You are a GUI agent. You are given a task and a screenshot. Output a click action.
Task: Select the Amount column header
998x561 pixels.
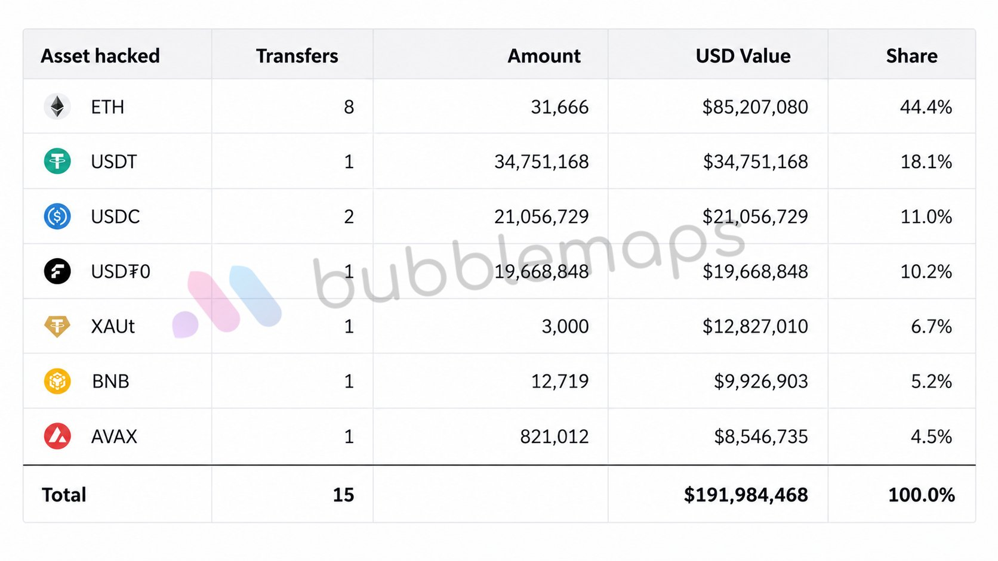(544, 56)
